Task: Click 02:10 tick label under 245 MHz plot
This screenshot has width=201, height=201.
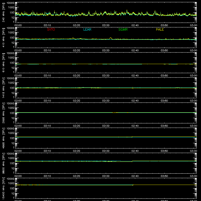Action: (47, 25)
